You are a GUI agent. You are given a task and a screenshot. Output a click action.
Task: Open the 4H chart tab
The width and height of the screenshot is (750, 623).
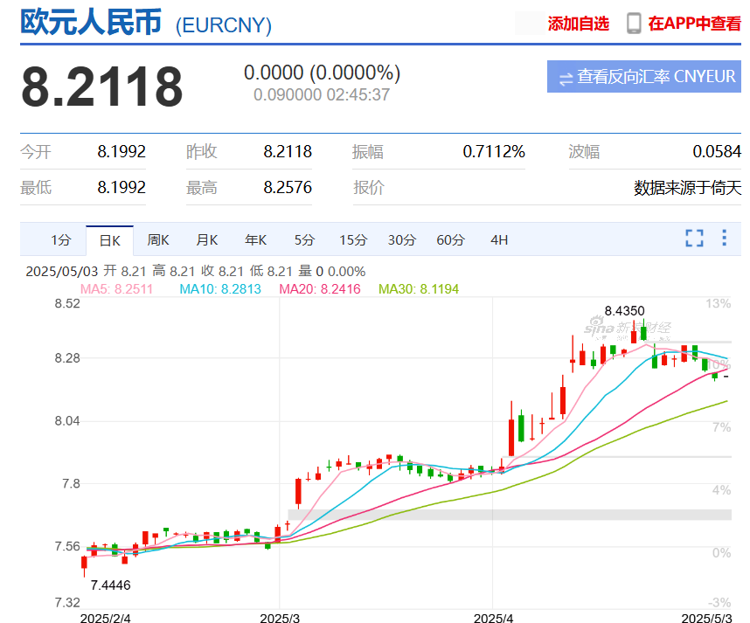click(x=499, y=240)
